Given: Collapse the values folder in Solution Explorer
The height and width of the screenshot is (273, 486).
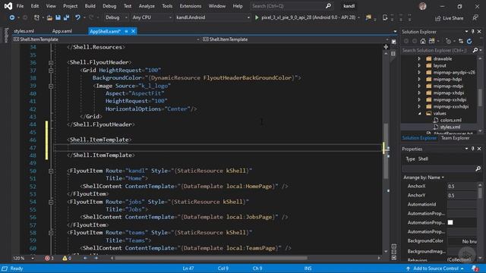Looking at the screenshot, I should [419, 113].
